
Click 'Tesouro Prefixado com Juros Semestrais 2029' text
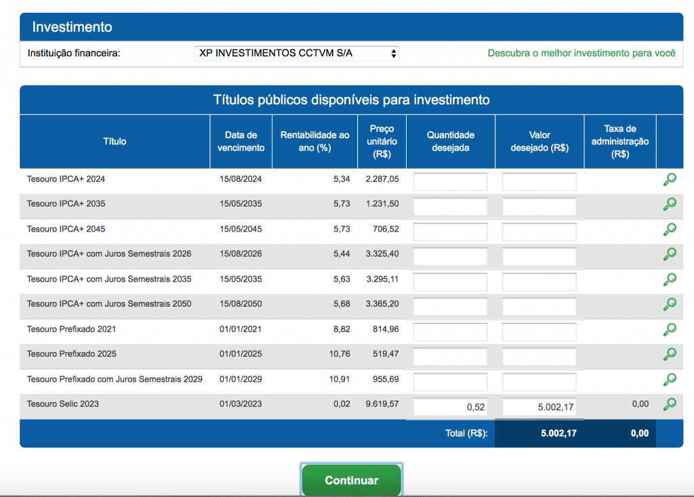tap(115, 379)
